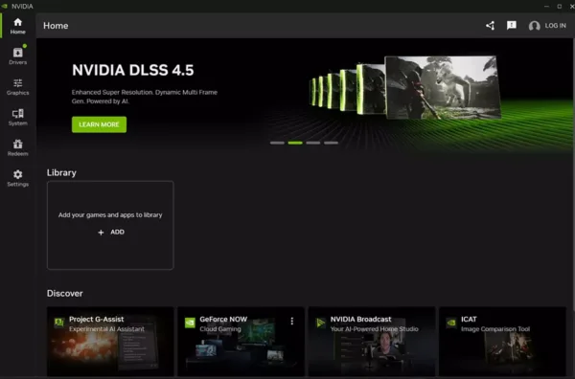Click the plus icon next to ADD

(101, 233)
